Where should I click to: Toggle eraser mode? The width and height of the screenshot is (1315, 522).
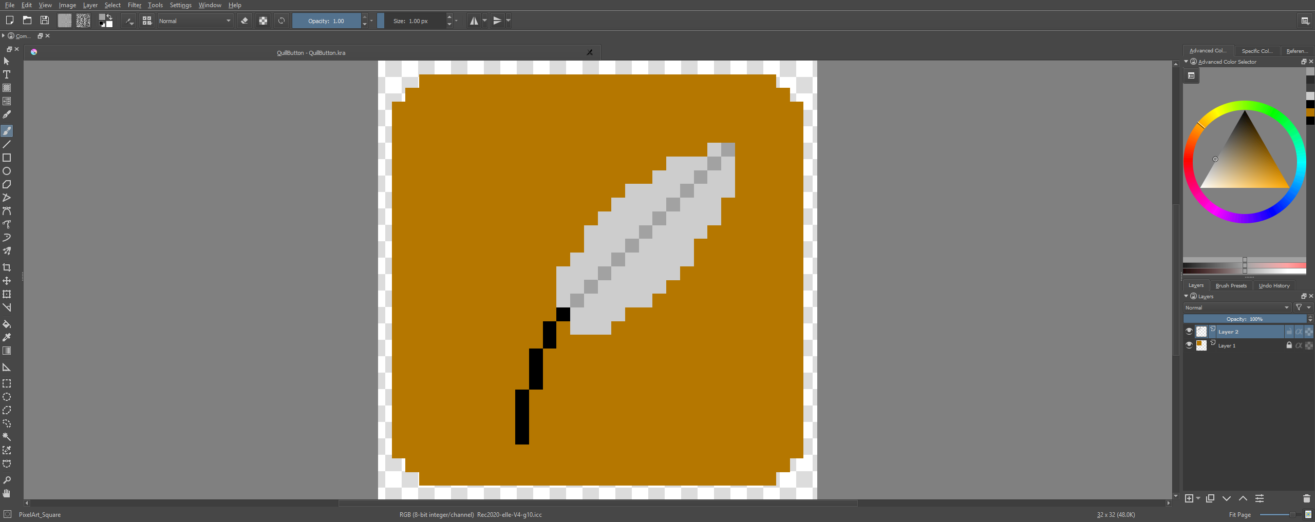click(x=245, y=21)
